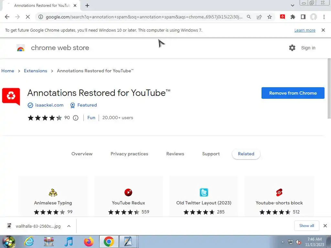Stop loading the page

[28, 17]
